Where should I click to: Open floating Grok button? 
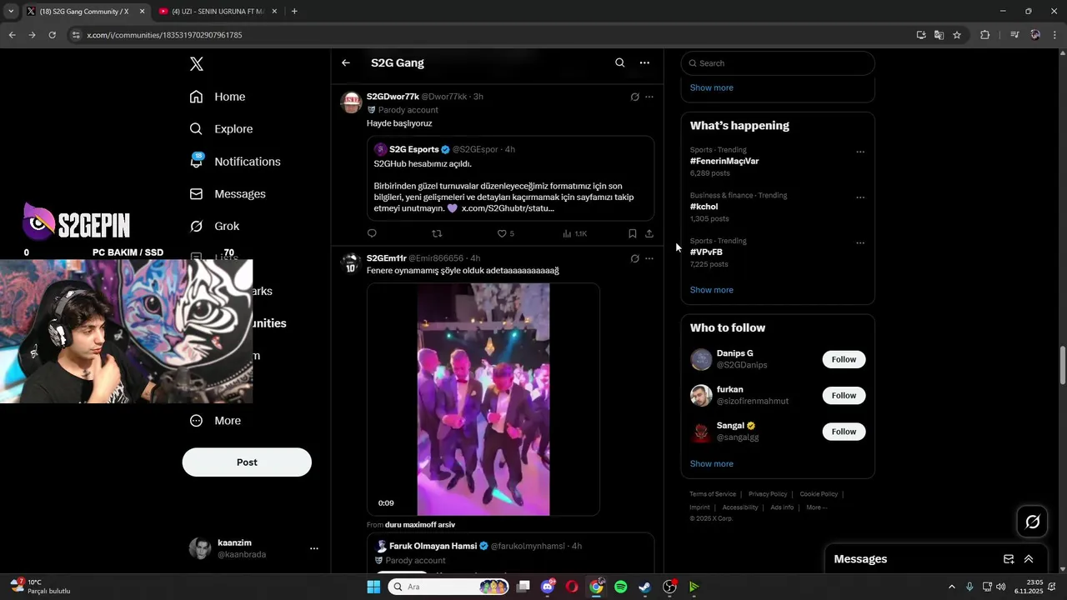click(1033, 522)
